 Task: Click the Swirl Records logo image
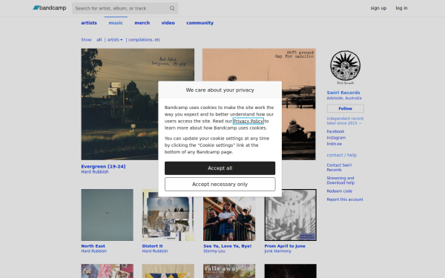click(346, 67)
